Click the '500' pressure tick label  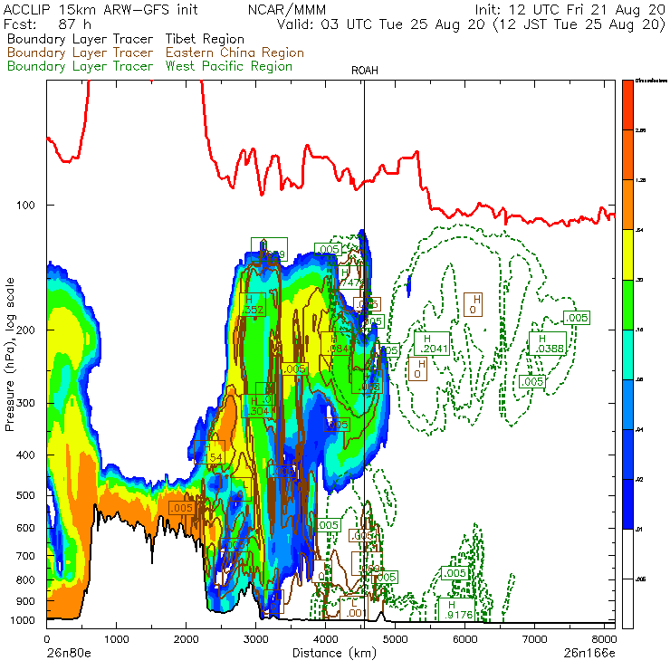[25, 495]
